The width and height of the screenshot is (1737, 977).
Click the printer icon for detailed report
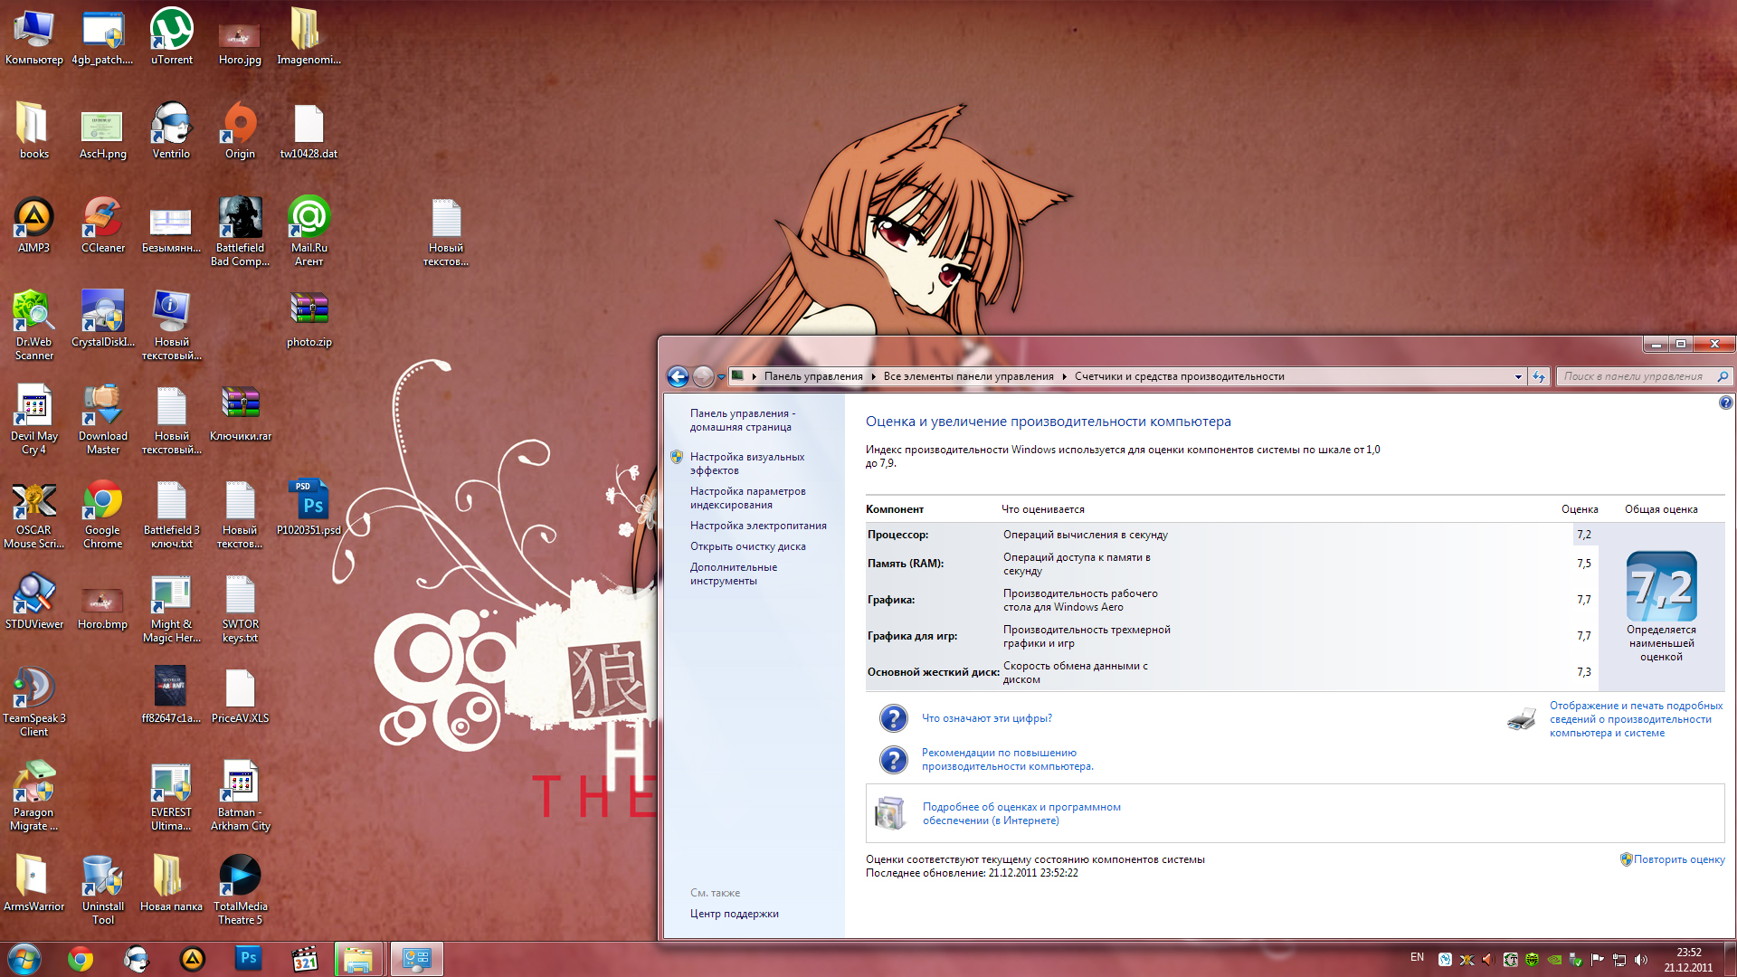(x=1522, y=719)
